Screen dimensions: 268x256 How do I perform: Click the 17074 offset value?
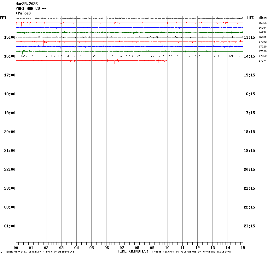[262, 61]
